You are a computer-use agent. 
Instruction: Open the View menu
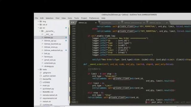click(x=64, y=18)
